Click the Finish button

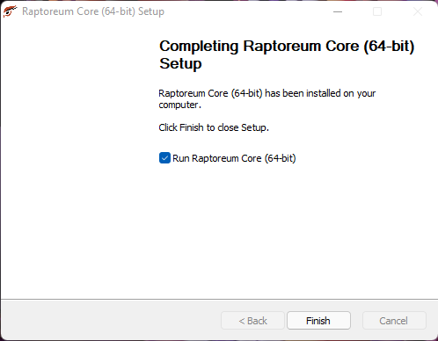point(318,321)
